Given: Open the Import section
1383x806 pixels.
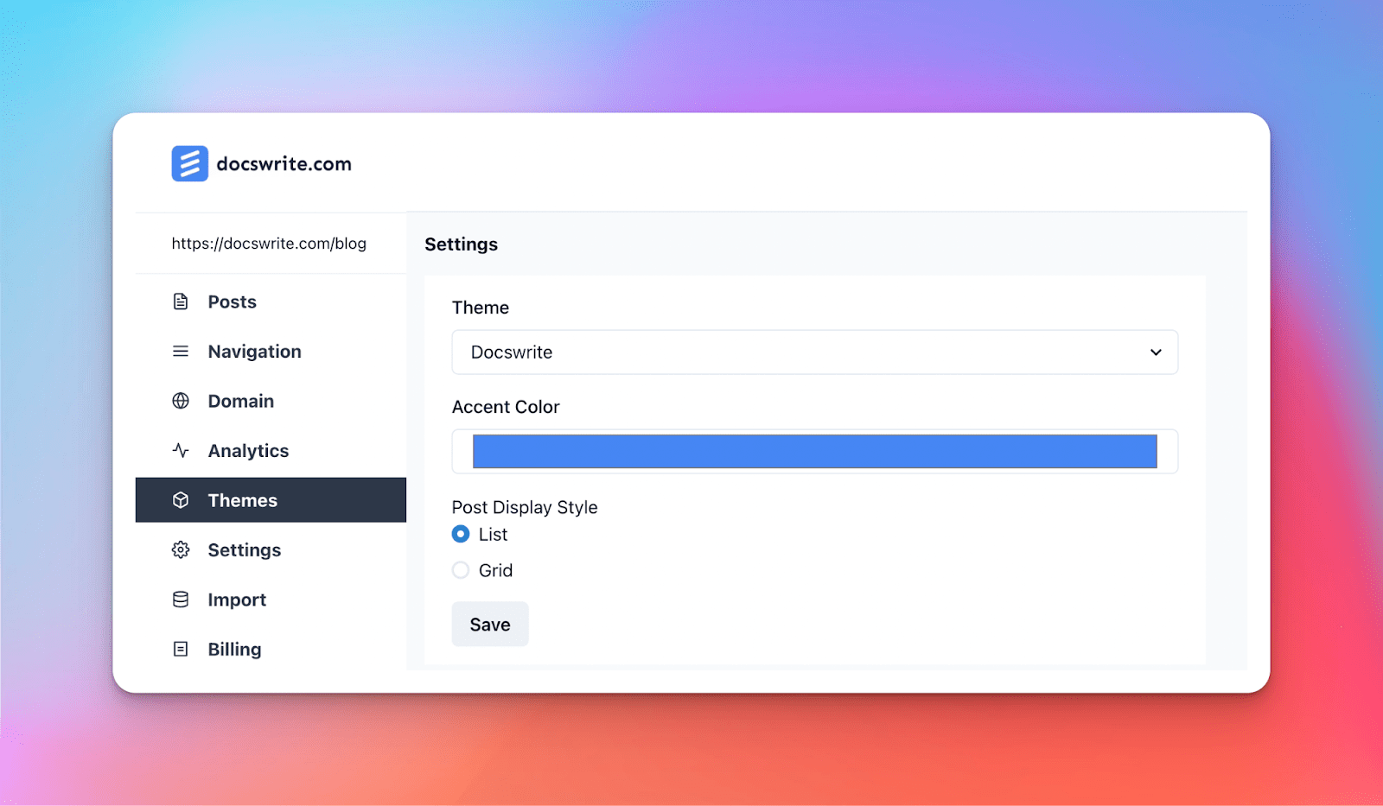Looking at the screenshot, I should point(271,600).
